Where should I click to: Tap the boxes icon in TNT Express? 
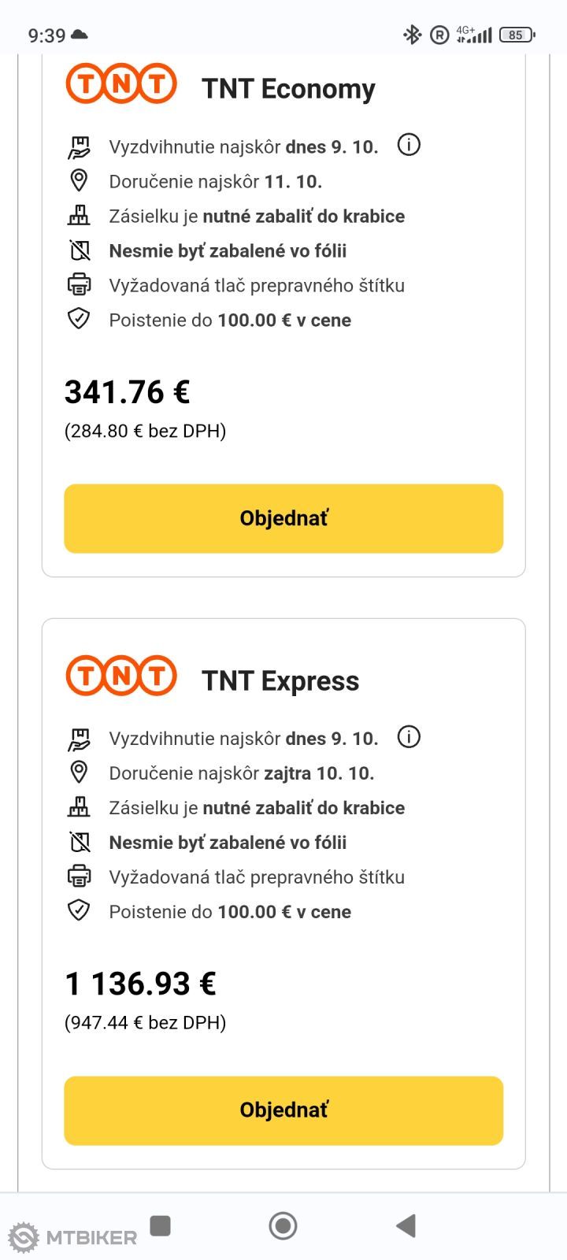[x=79, y=807]
